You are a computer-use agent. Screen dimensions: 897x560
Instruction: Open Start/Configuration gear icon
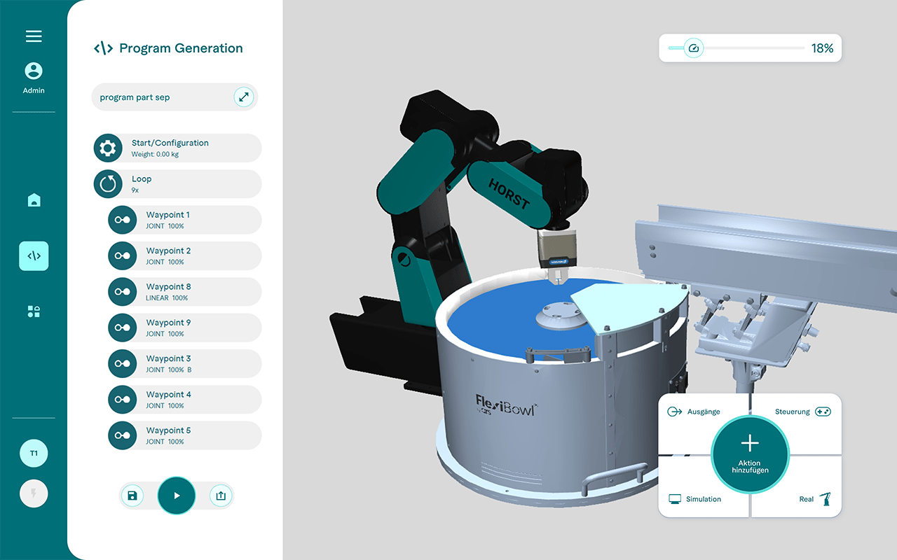(x=108, y=148)
